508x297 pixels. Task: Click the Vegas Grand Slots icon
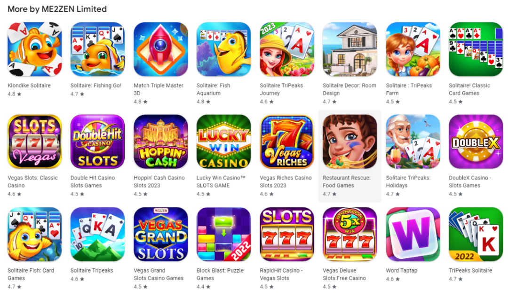click(x=161, y=234)
